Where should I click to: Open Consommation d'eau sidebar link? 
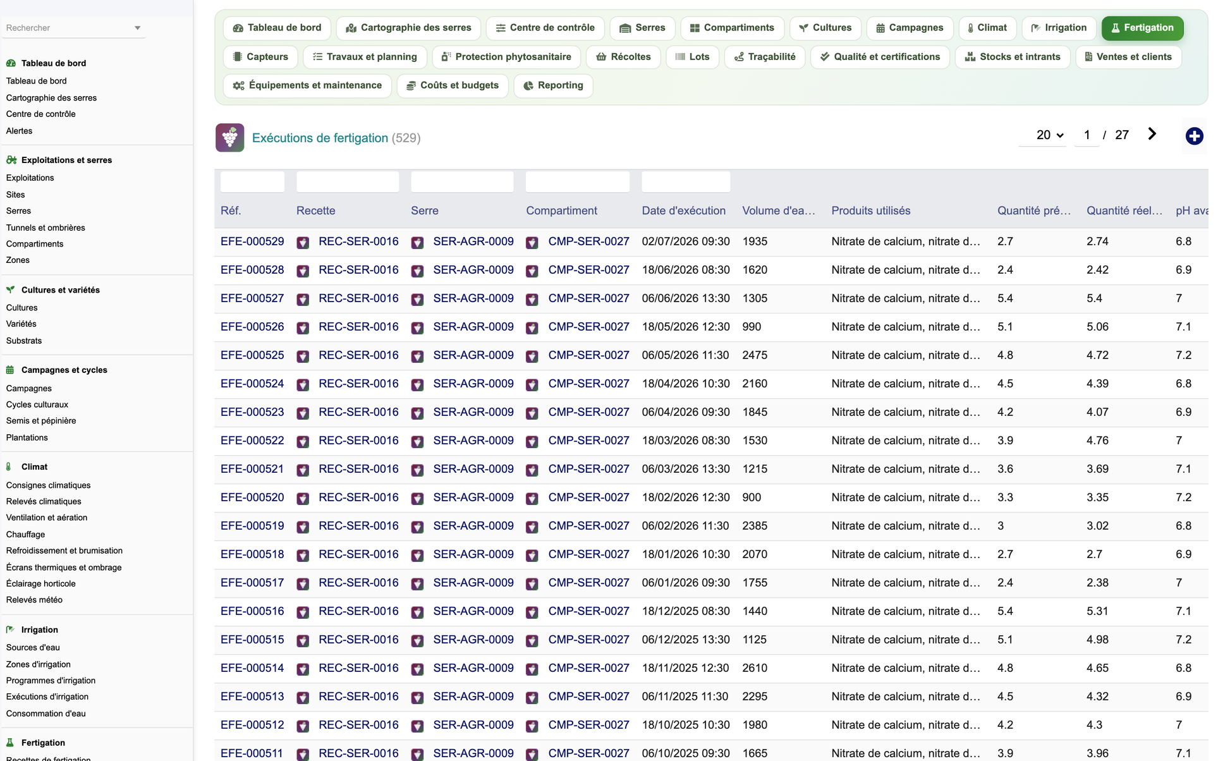point(46,714)
